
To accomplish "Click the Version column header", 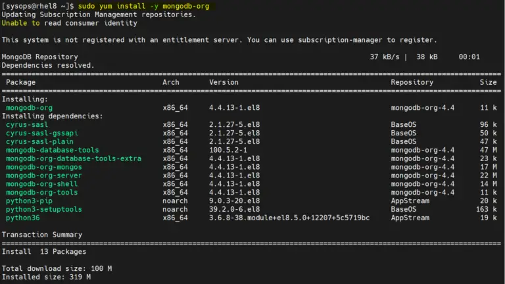I will tap(224, 82).
